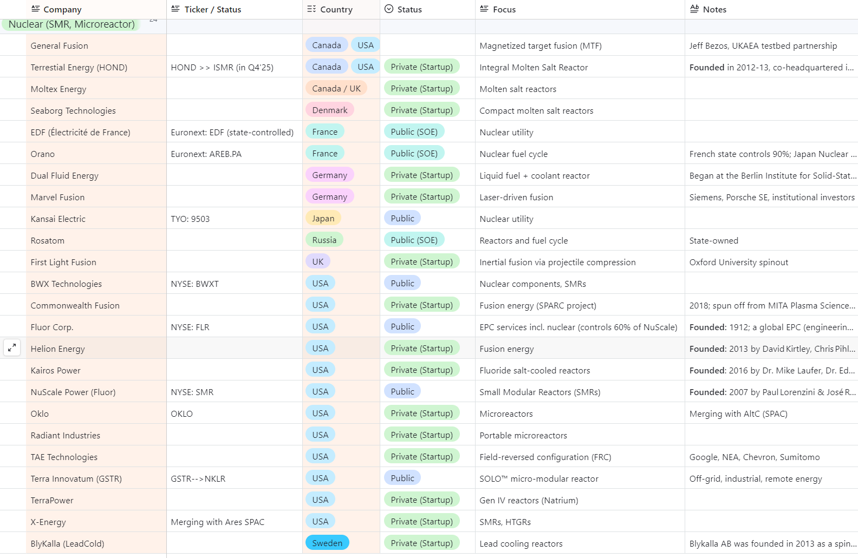This screenshot has height=558, width=858.
Task: Select the X-Energy company cell
Action: (x=96, y=521)
